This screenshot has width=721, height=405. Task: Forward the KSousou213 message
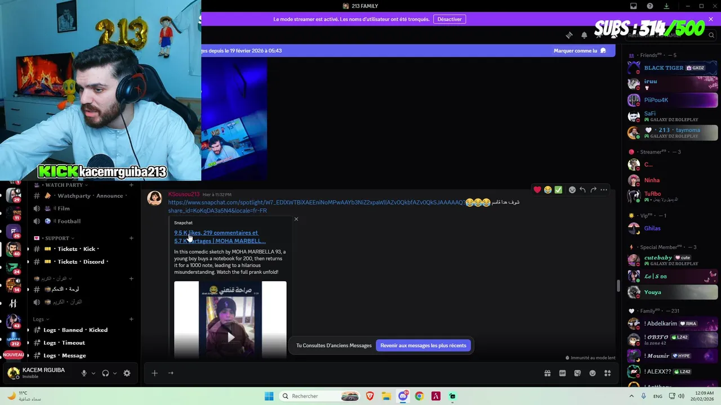593,190
